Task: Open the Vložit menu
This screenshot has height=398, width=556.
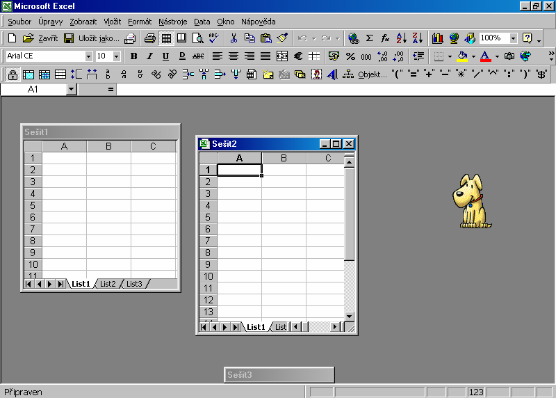Action: (x=113, y=22)
